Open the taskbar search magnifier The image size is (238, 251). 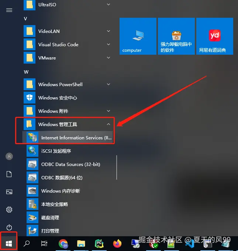[x=27, y=244]
